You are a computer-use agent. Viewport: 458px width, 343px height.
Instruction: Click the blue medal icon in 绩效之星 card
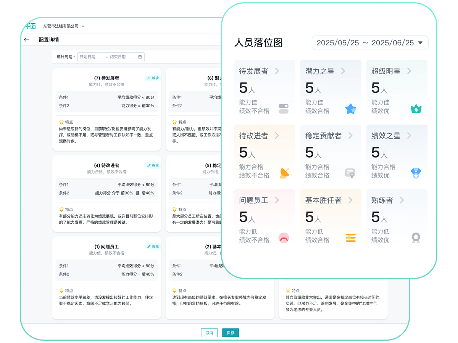pos(416,173)
